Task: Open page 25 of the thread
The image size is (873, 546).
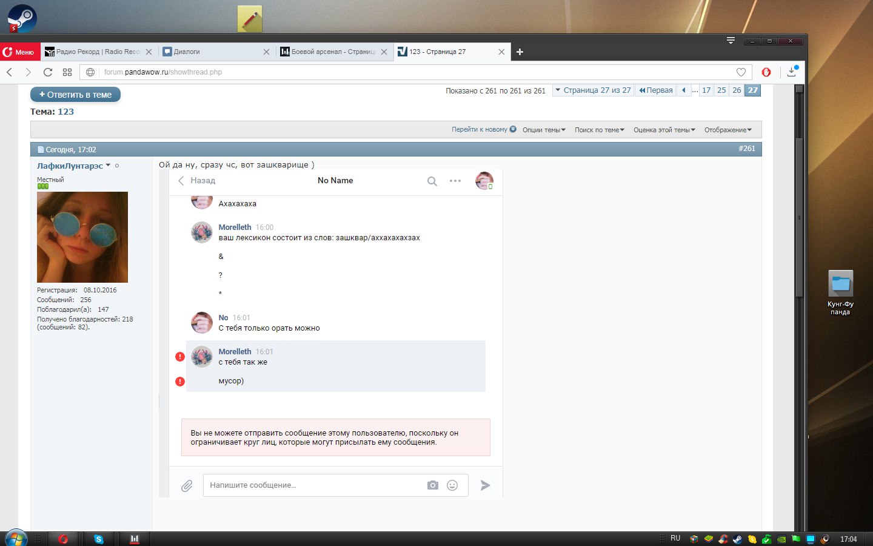Action: click(721, 90)
